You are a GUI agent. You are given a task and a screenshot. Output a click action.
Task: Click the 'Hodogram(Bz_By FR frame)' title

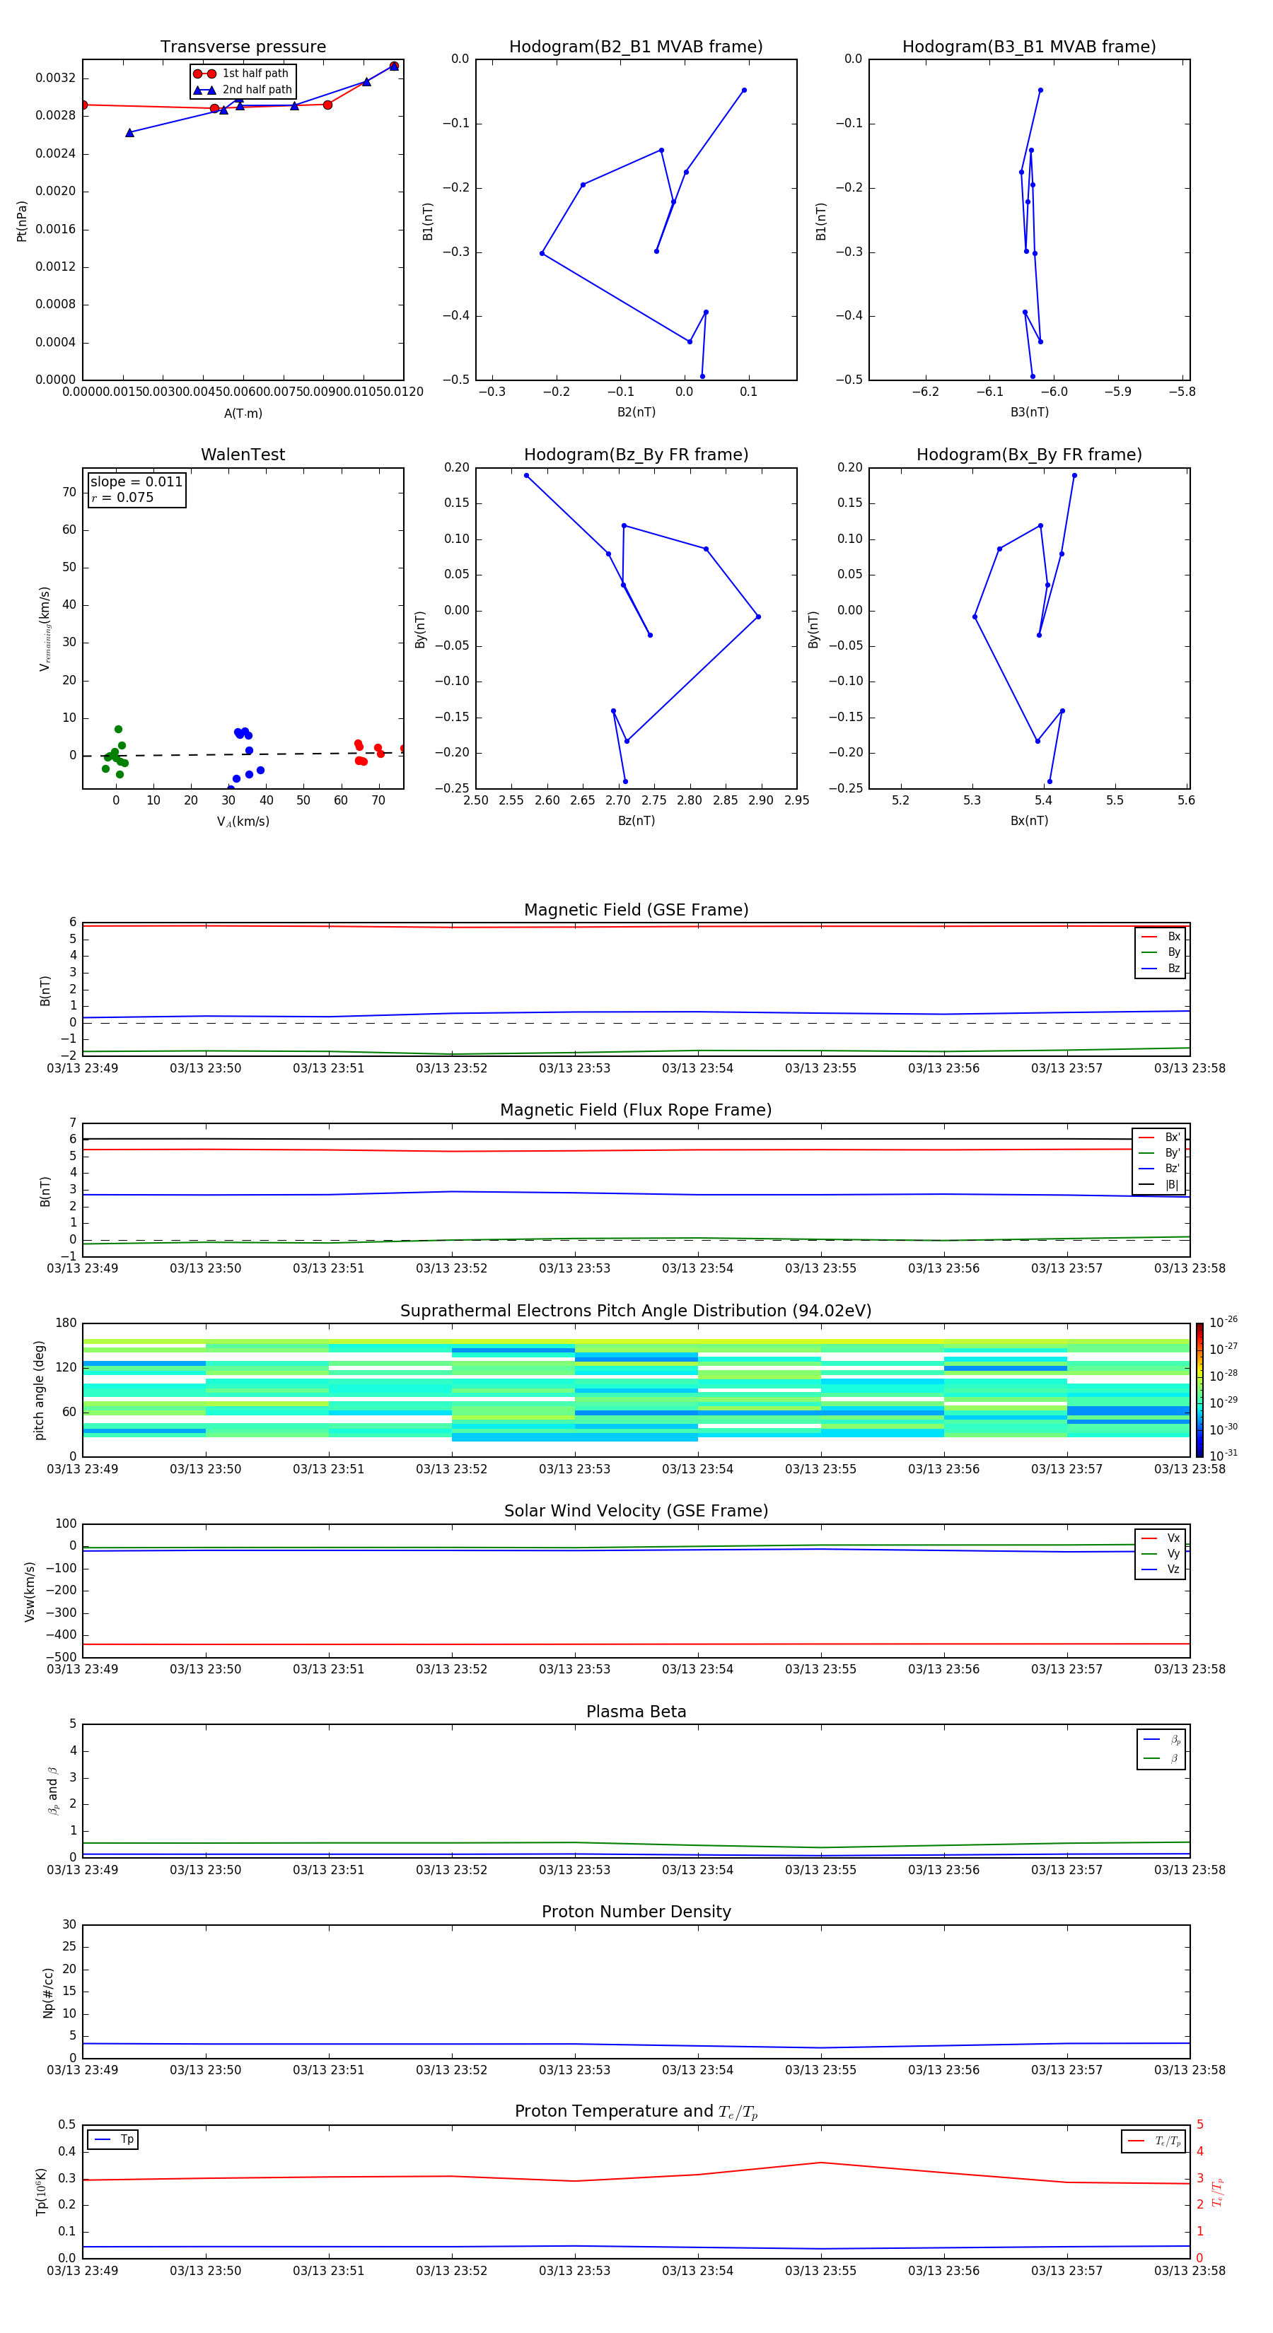(x=636, y=455)
